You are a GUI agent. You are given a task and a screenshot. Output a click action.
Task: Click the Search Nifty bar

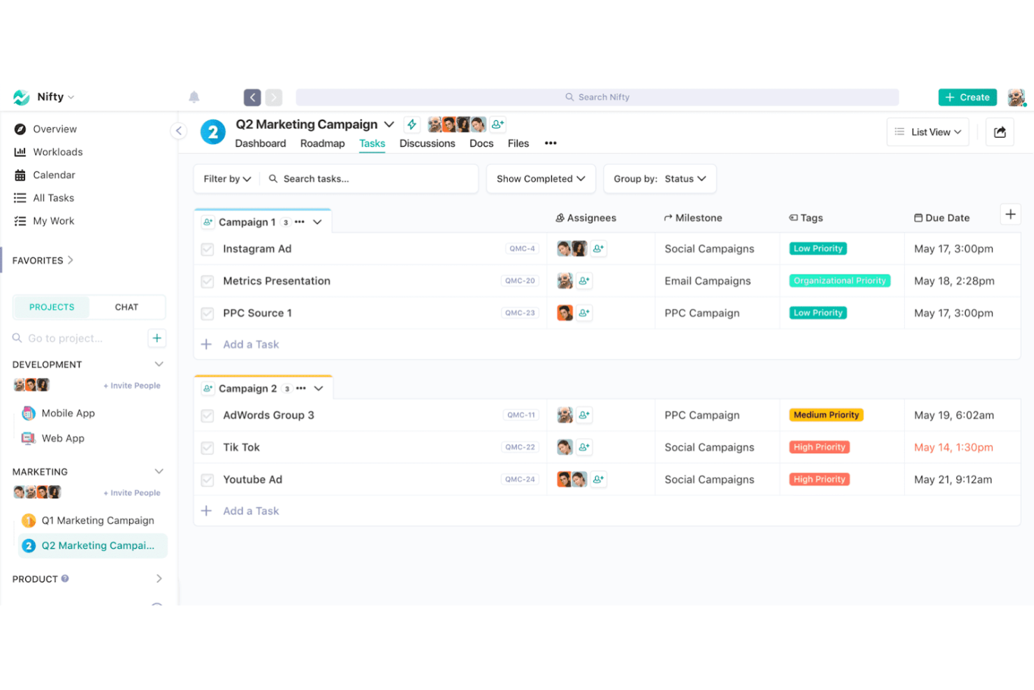click(x=597, y=97)
